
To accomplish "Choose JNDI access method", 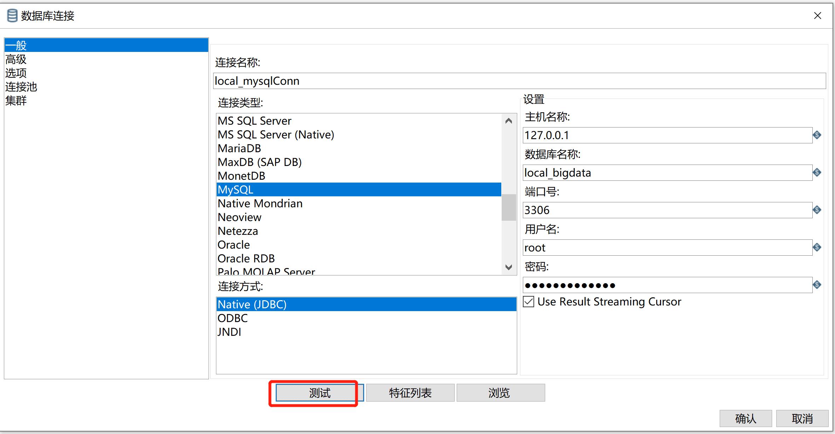I will [x=366, y=332].
